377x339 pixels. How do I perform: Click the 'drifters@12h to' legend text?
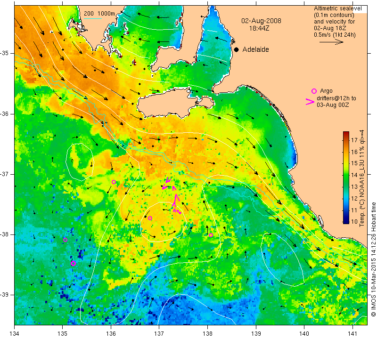pos(336,98)
